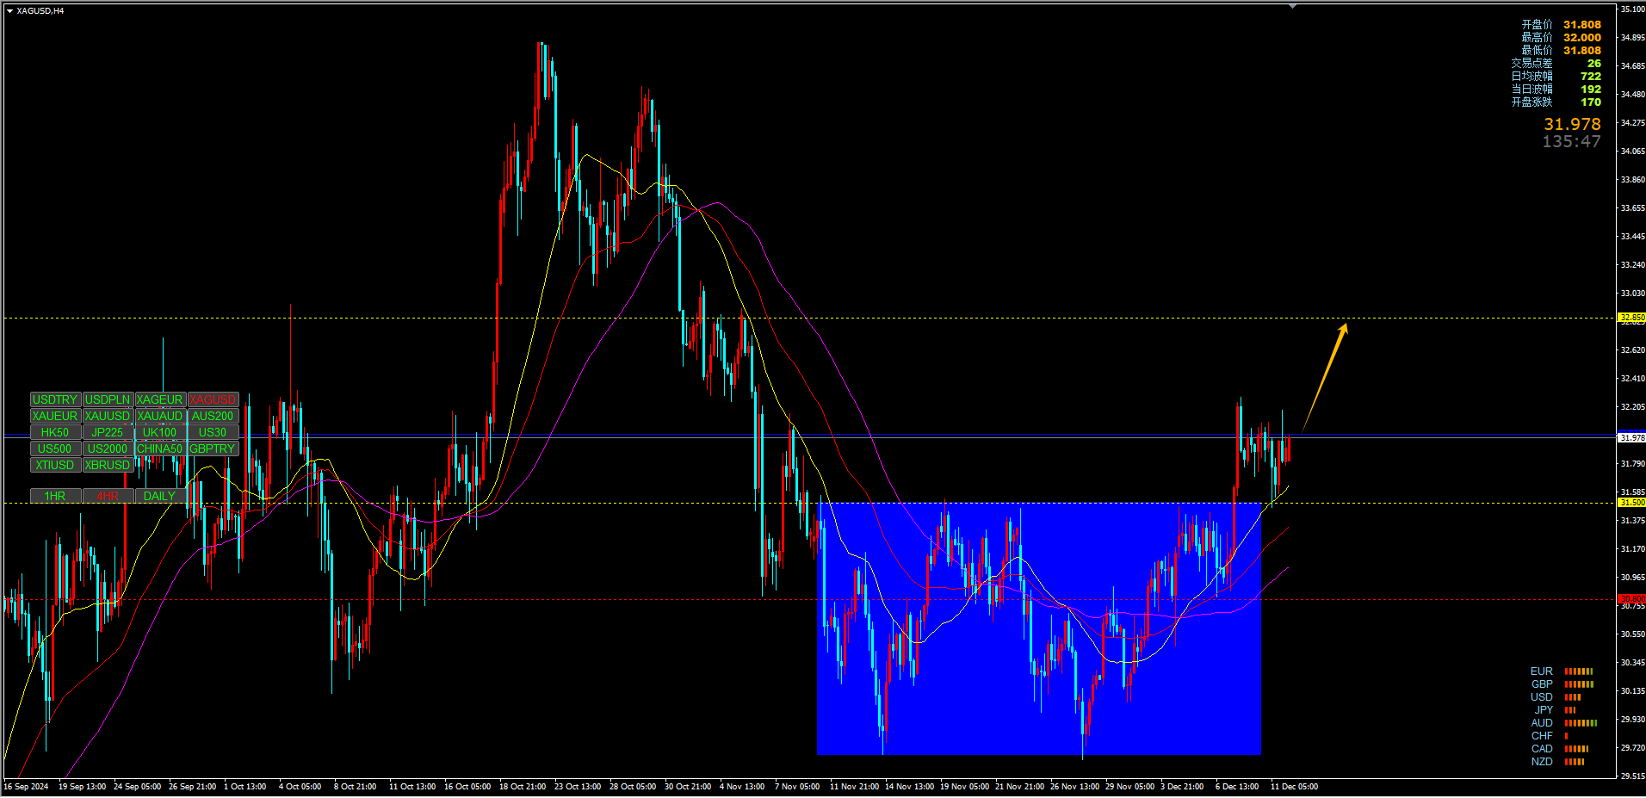This screenshot has width=1646, height=798.
Task: Click the orange current price 31.978
Action: (x=1572, y=124)
